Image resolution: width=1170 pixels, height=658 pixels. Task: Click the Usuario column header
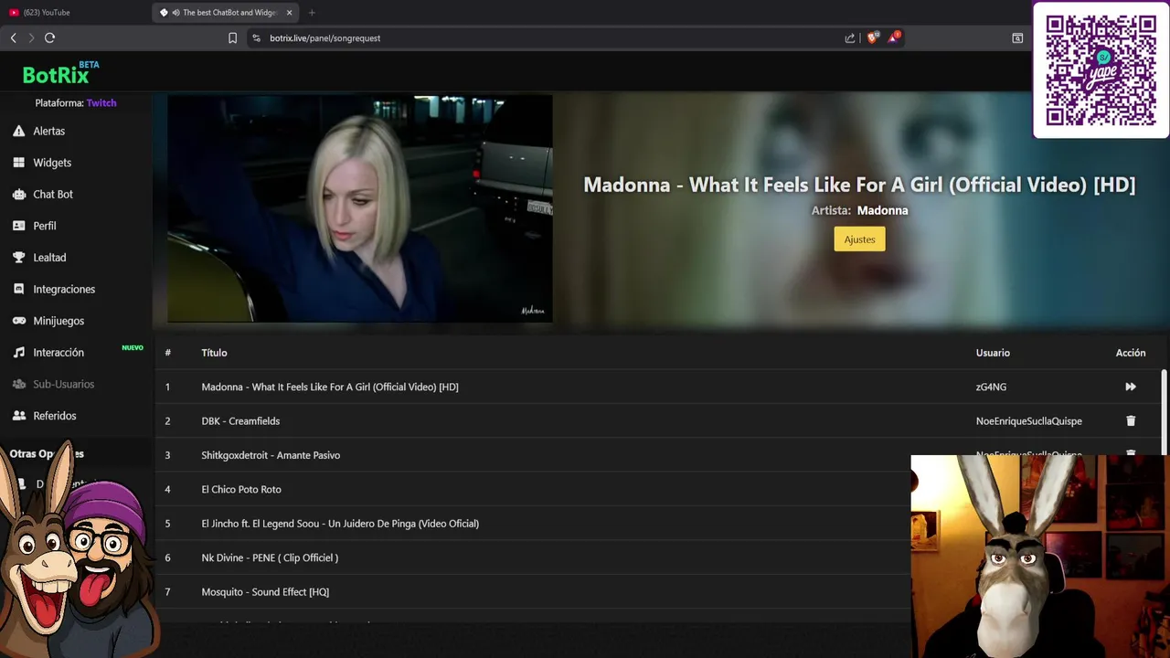(993, 353)
